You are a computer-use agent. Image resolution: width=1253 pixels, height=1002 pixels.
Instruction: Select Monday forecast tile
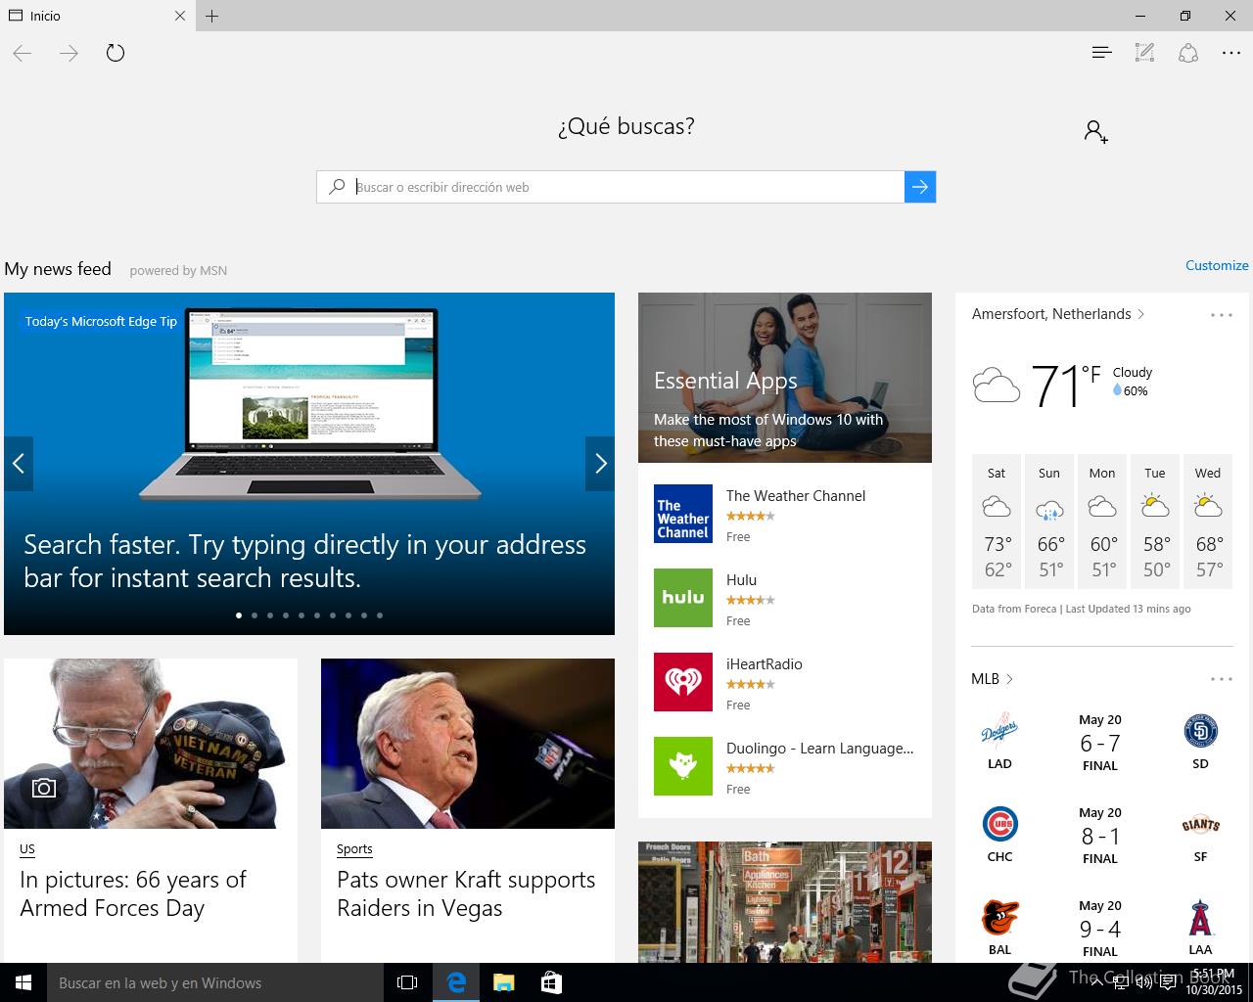coord(1102,522)
